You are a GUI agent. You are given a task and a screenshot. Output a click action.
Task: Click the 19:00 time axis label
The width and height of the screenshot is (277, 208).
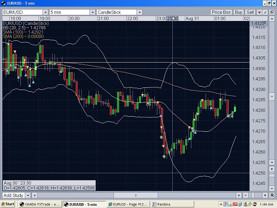[45, 18]
